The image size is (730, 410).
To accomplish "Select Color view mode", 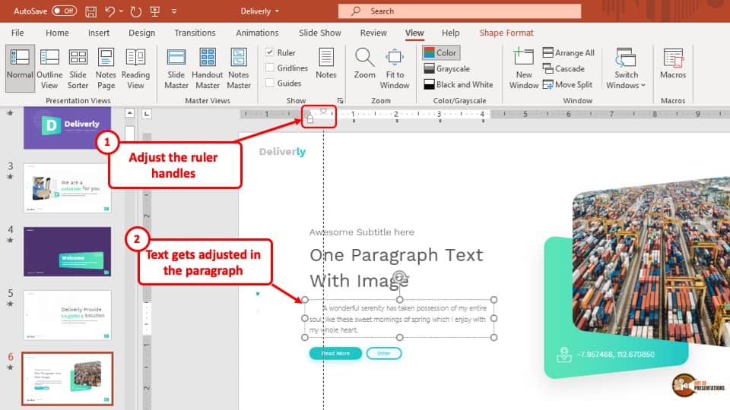I will coord(441,52).
